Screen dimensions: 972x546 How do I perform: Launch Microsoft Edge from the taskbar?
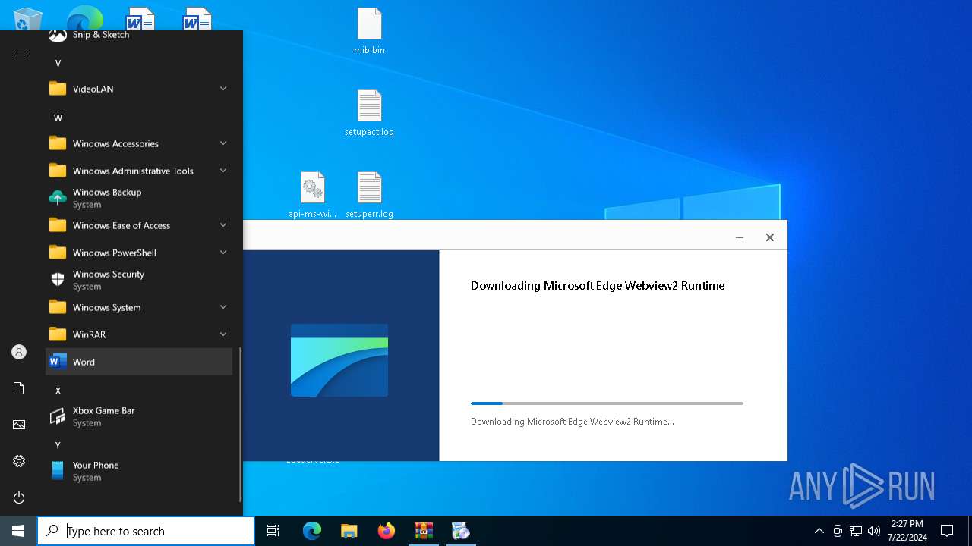click(x=312, y=531)
